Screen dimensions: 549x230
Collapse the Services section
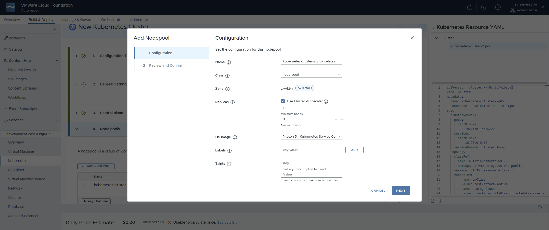click(57, 120)
